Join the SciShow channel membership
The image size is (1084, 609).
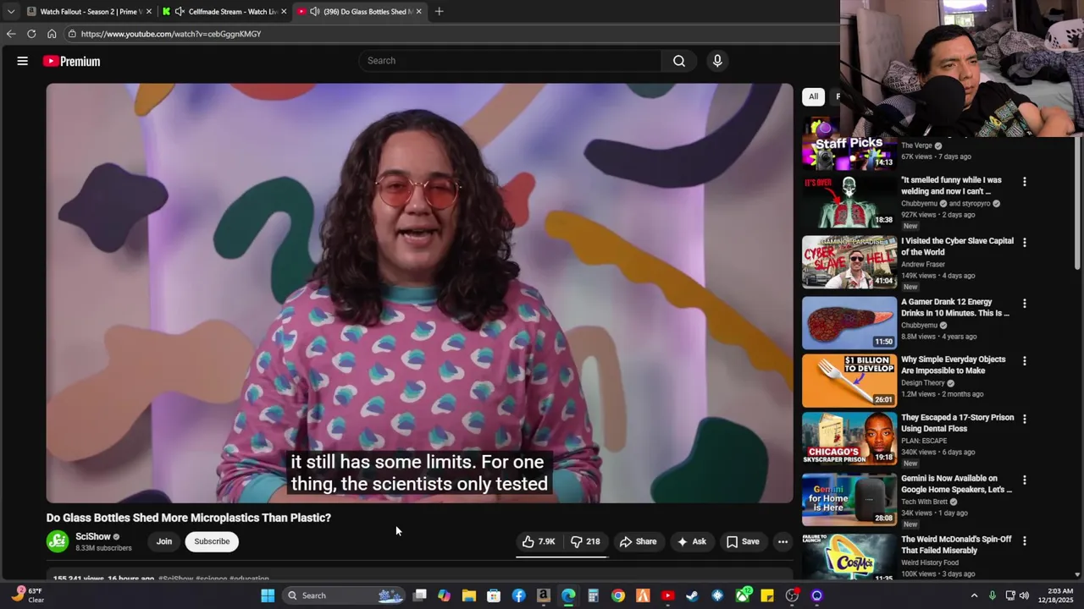pos(164,541)
